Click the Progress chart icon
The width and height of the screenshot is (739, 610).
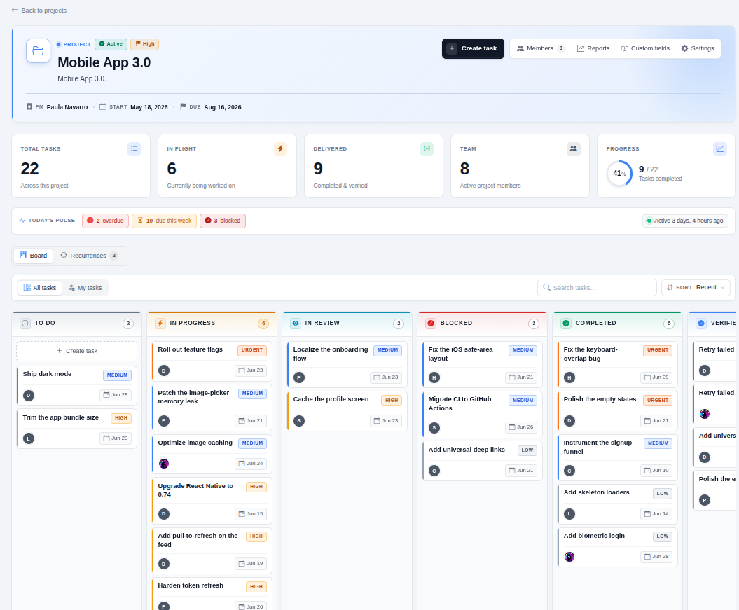pyautogui.click(x=720, y=149)
